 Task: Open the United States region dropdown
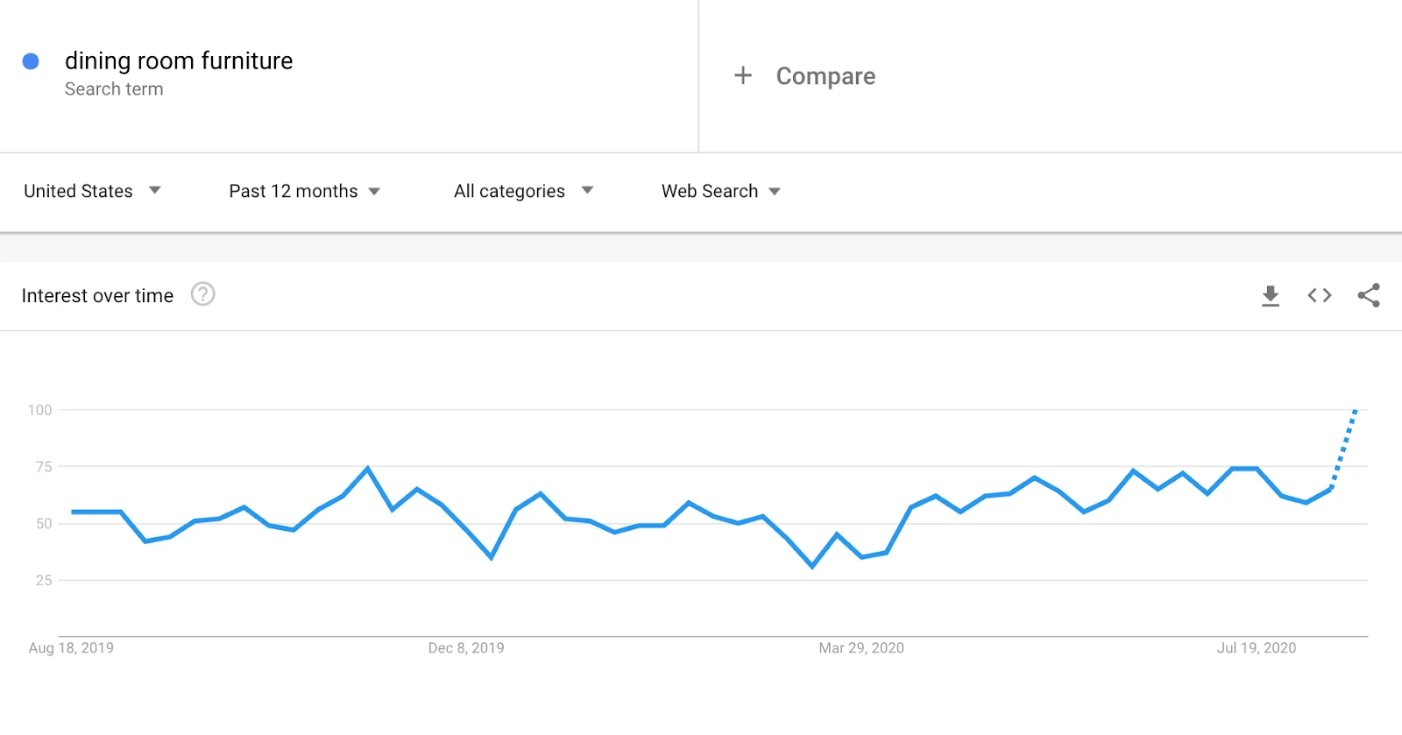pyautogui.click(x=92, y=191)
